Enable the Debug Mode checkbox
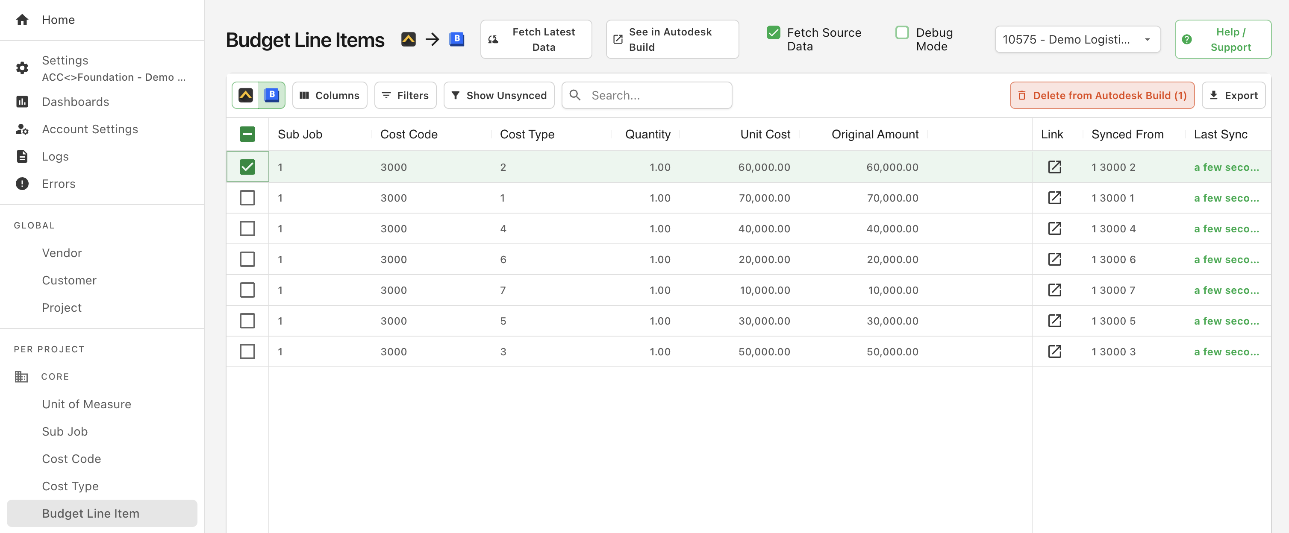This screenshot has height=533, width=1289. click(x=902, y=32)
